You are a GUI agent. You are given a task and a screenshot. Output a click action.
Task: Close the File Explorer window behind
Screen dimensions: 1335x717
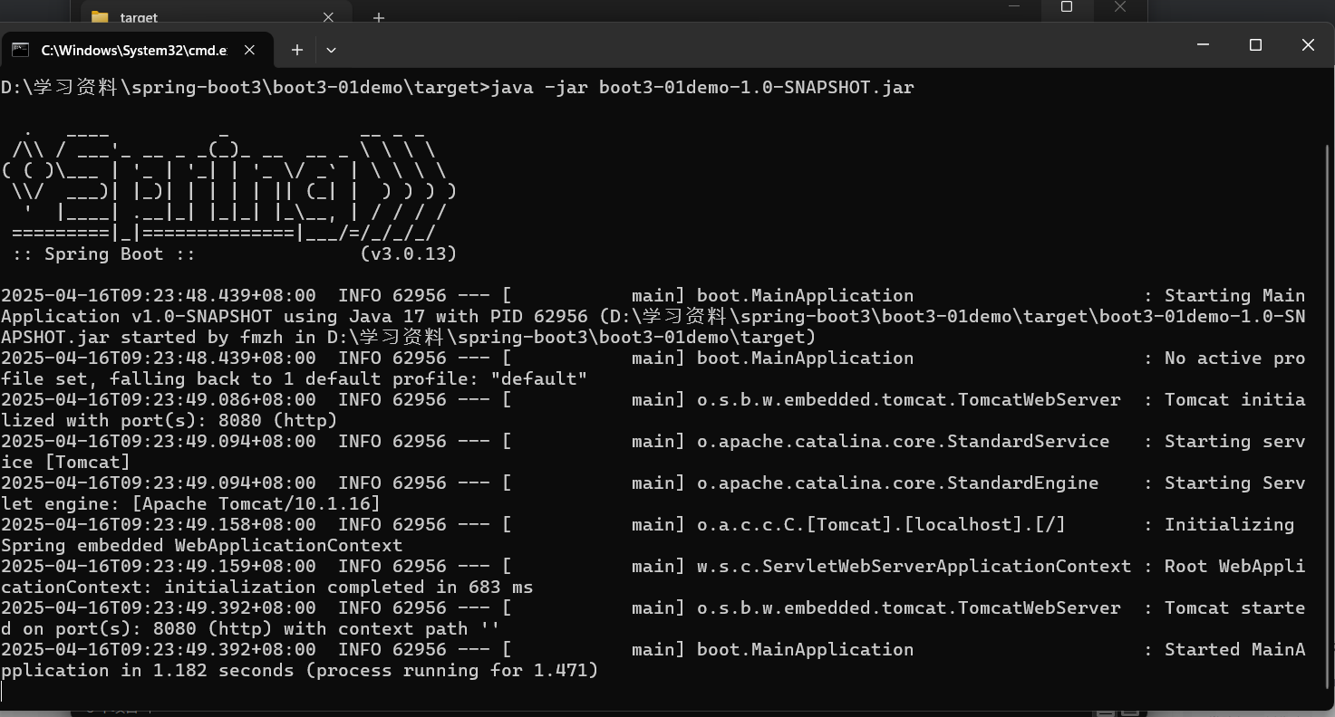click(1120, 7)
